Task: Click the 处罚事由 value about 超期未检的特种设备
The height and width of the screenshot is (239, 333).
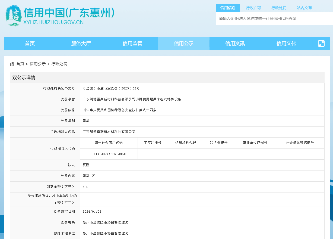Action: 132,99
